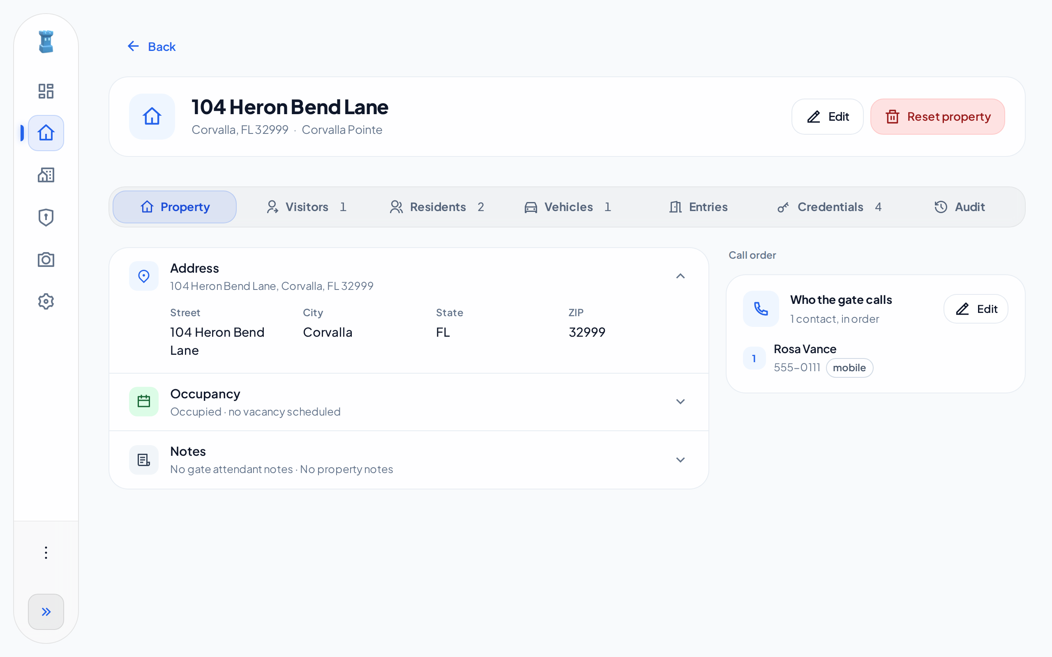Viewport: 1052px width, 657px height.
Task: Edit the Who the gate calls list
Action: tap(976, 309)
